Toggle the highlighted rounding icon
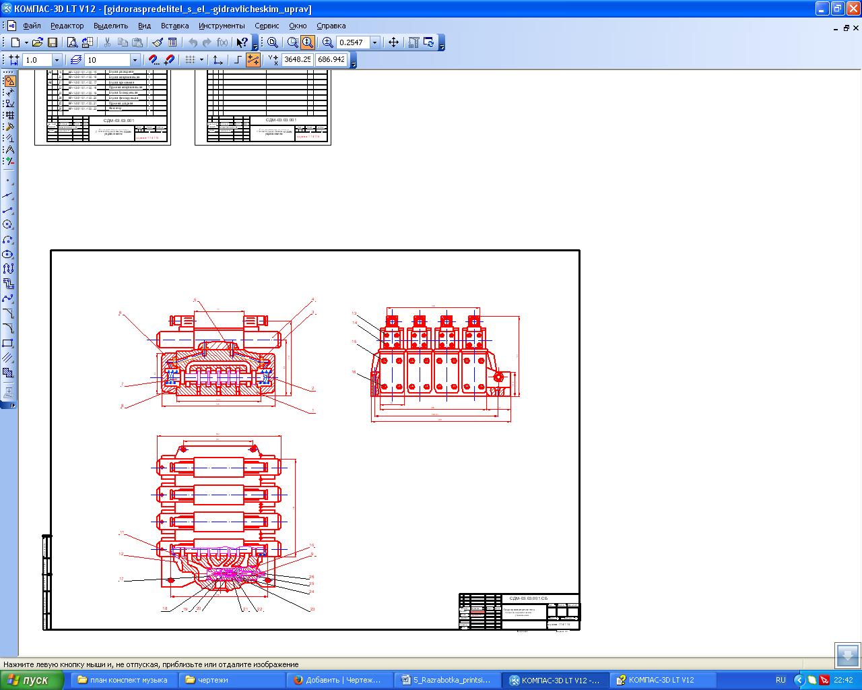The image size is (862, 690). [253, 60]
